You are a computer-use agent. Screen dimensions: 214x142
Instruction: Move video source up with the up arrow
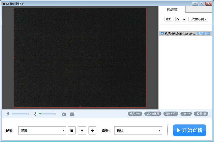pos(178,19)
